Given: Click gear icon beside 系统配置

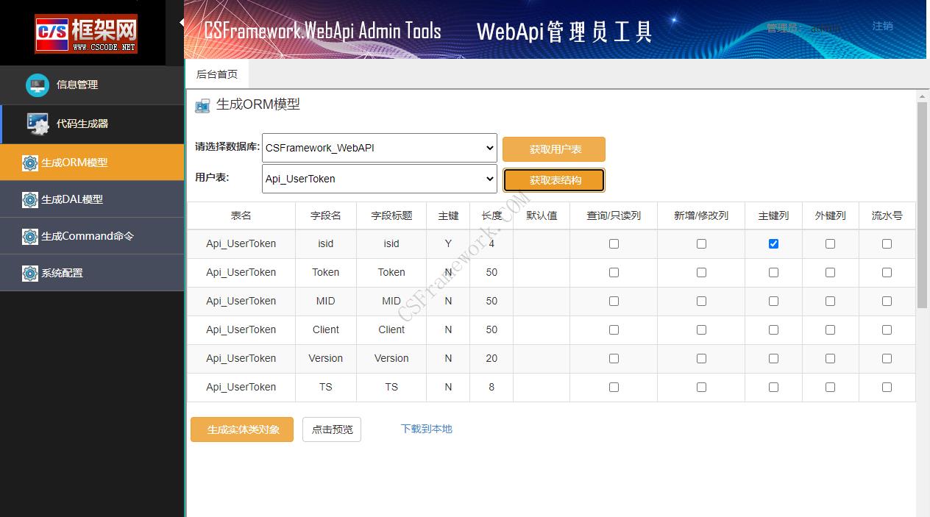Looking at the screenshot, I should tap(30, 273).
